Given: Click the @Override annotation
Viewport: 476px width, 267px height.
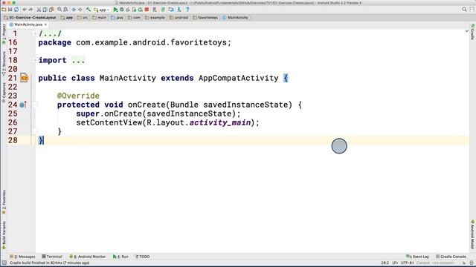Looking at the screenshot, I should coord(78,96).
